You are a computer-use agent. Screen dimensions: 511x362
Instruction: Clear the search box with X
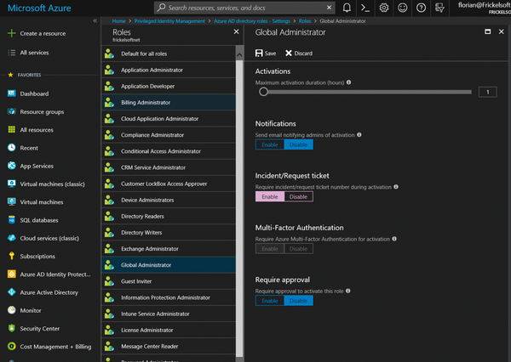coord(329,8)
